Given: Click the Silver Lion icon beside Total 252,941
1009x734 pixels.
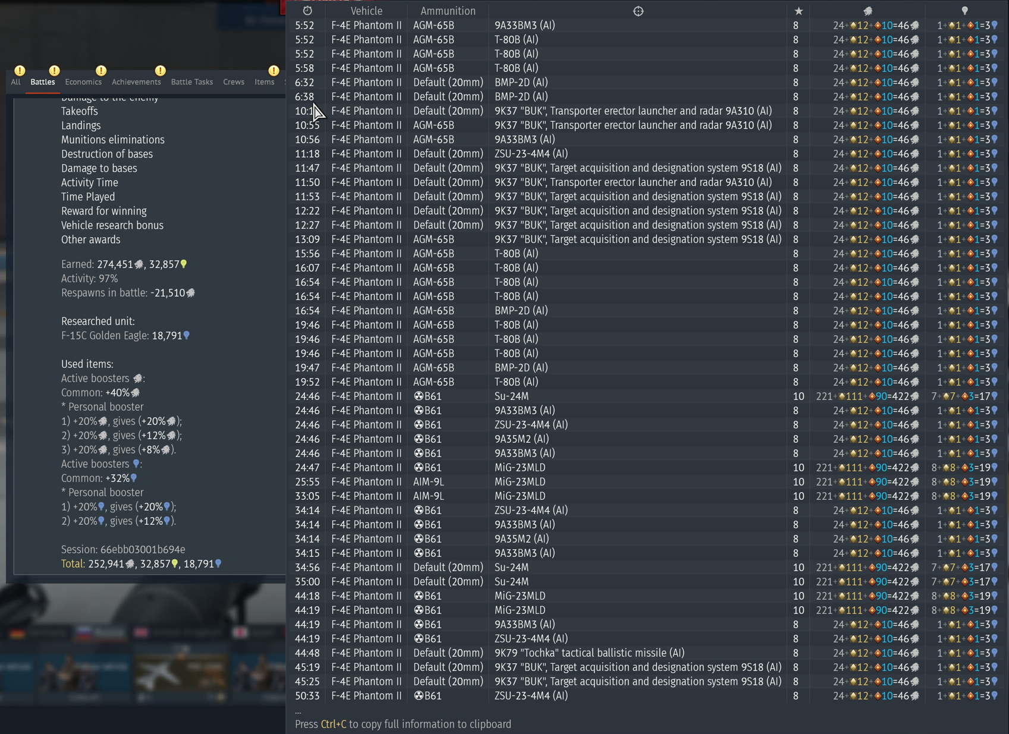Looking at the screenshot, I should pyautogui.click(x=130, y=564).
